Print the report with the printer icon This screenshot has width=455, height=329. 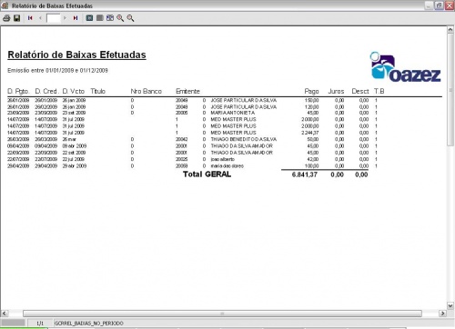(x=6, y=18)
